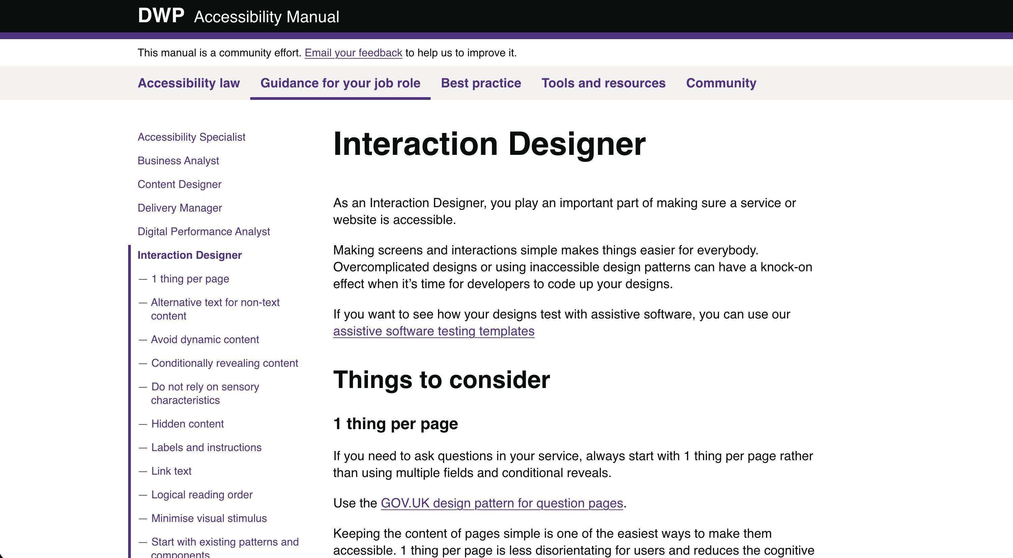Jump to Start with existing patterns and components

[x=225, y=547]
